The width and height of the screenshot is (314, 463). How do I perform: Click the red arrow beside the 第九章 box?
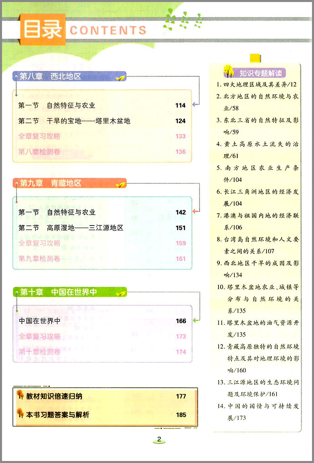(x=195, y=211)
